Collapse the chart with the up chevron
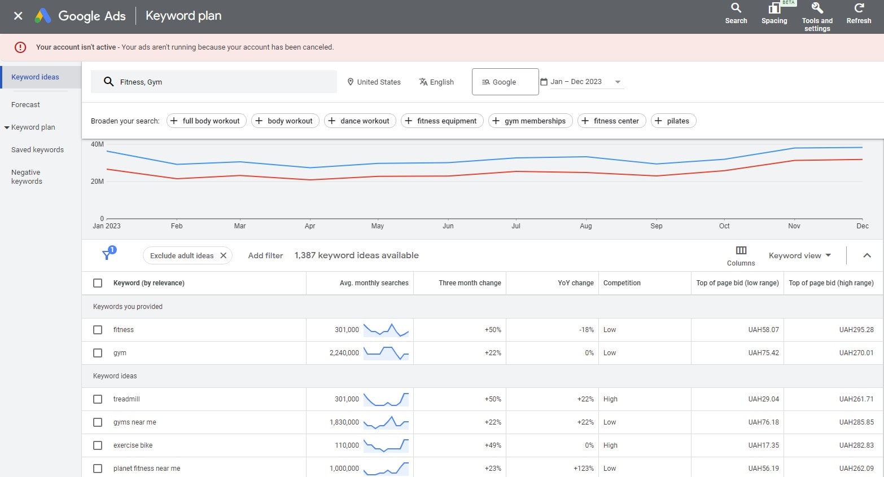The height and width of the screenshot is (477, 884). click(867, 255)
